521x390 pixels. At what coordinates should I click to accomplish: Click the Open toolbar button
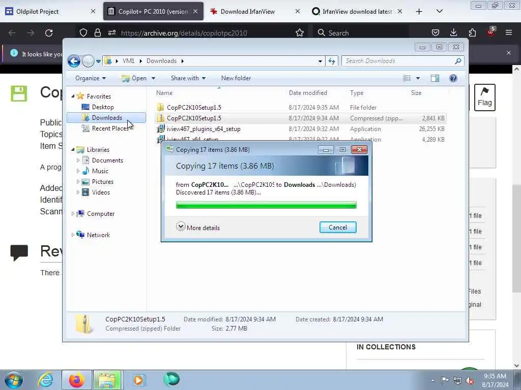pyautogui.click(x=134, y=78)
